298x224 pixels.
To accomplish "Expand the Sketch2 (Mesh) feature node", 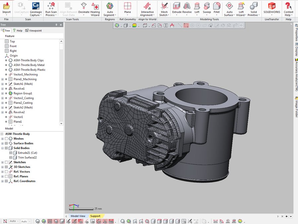I will pos(2,108).
